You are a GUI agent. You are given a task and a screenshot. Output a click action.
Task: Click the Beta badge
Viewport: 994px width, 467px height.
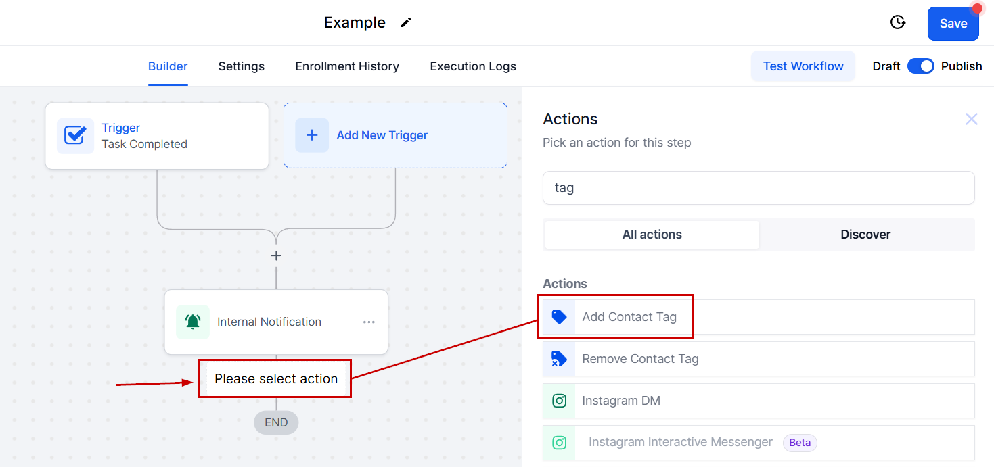(800, 443)
